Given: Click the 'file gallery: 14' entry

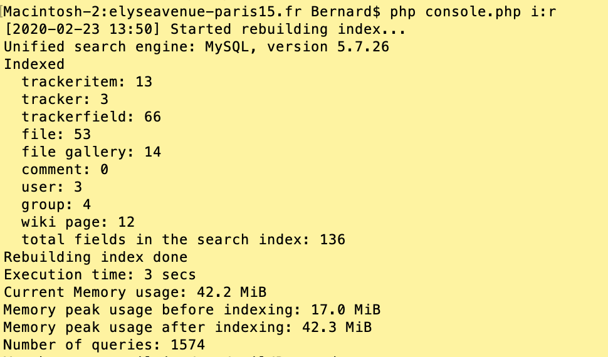Looking at the screenshot, I should pos(92,152).
